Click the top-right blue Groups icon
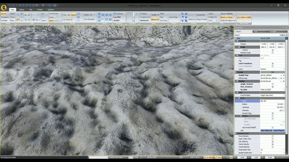 click(x=186, y=14)
